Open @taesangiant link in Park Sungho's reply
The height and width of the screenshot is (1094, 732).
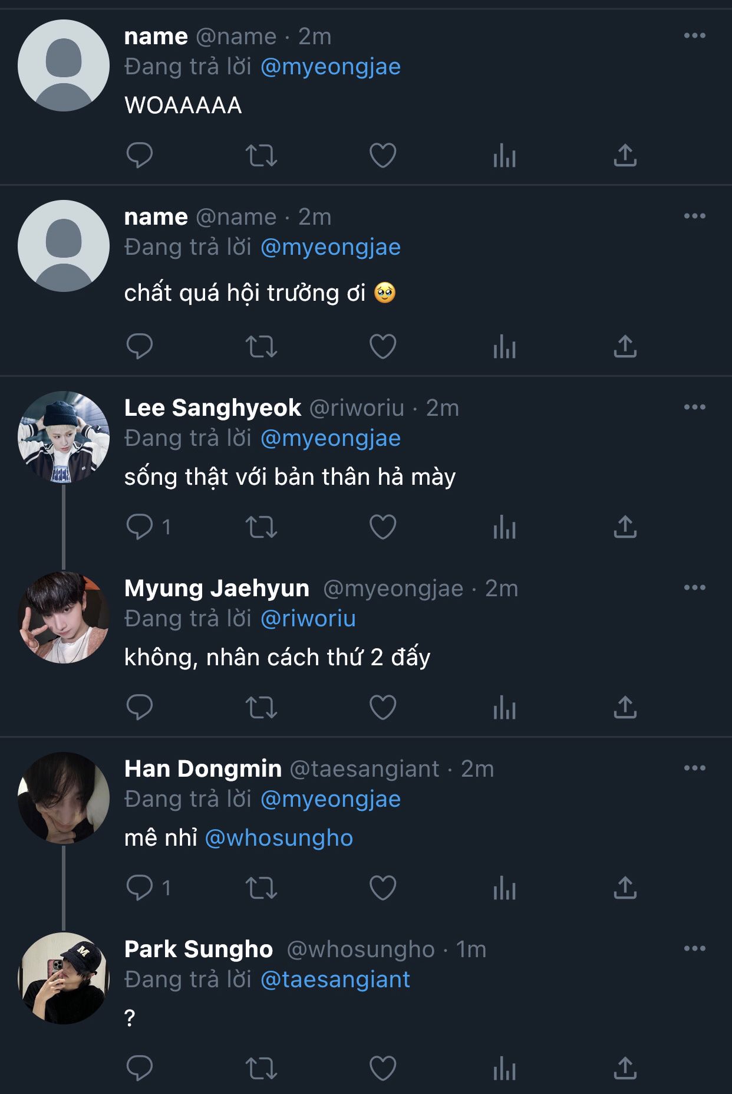[x=335, y=980]
